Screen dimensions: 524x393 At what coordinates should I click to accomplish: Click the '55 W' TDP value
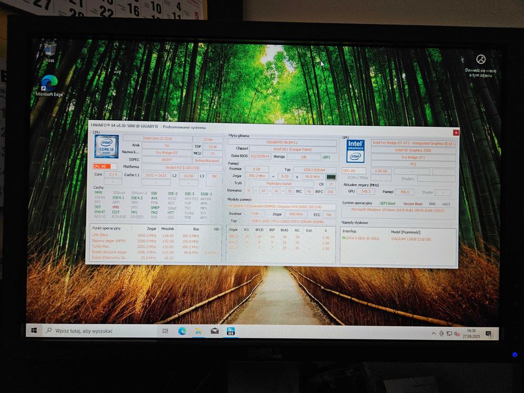(x=212, y=147)
